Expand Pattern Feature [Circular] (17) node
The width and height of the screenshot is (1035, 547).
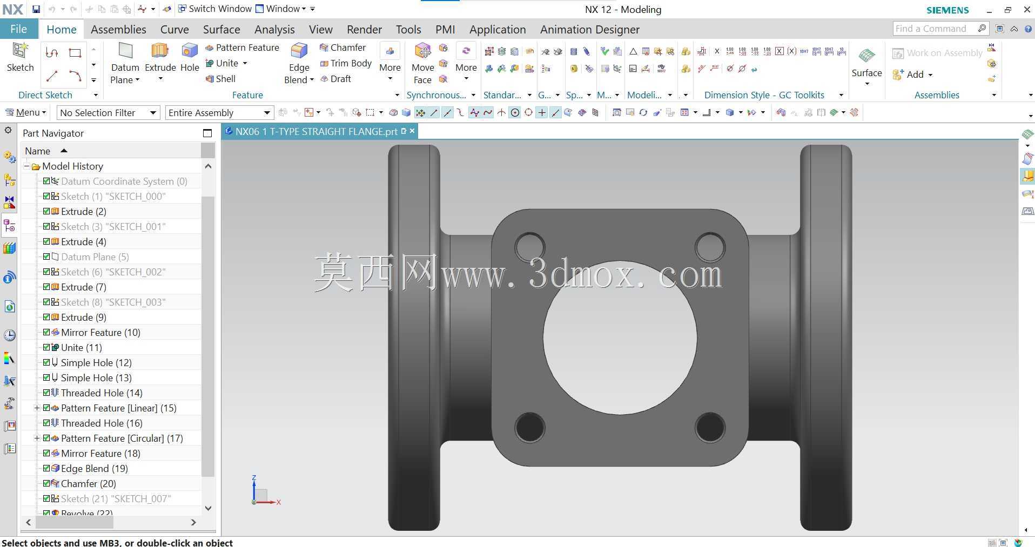tap(37, 438)
